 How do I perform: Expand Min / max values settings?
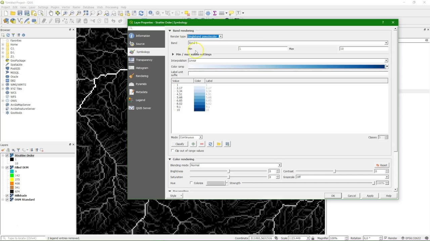click(x=173, y=54)
